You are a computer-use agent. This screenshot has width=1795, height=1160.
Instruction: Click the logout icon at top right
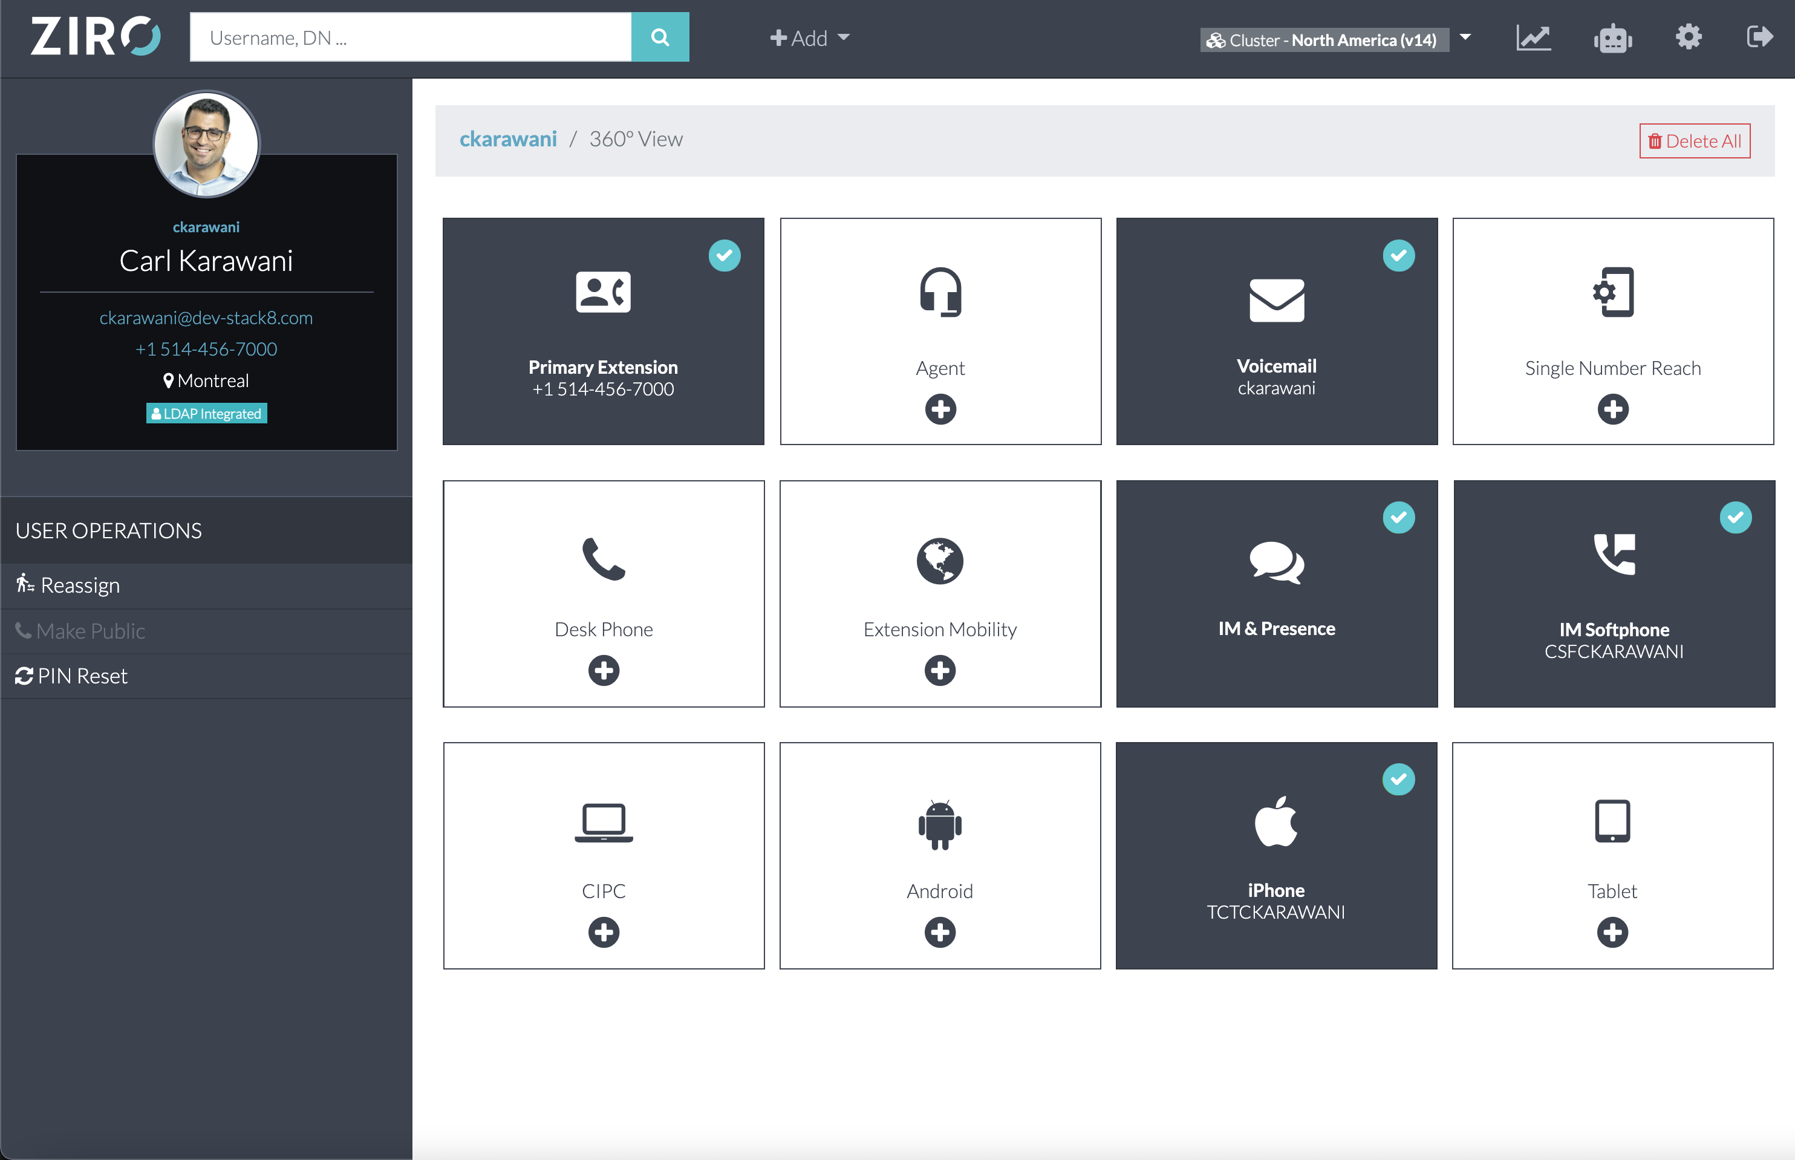click(1761, 36)
